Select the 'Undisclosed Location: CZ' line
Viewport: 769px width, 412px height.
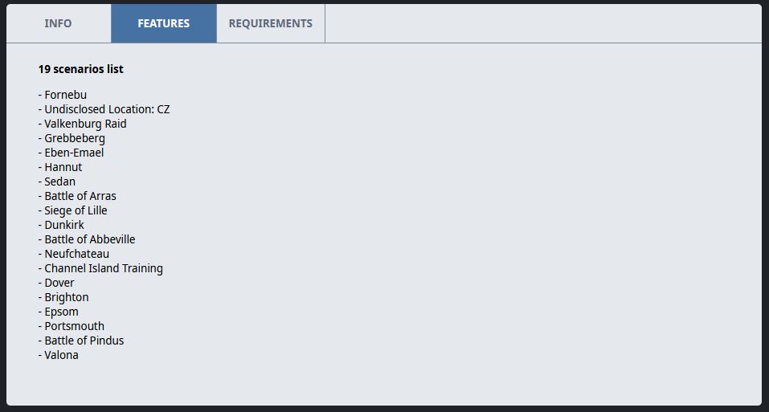click(x=104, y=109)
